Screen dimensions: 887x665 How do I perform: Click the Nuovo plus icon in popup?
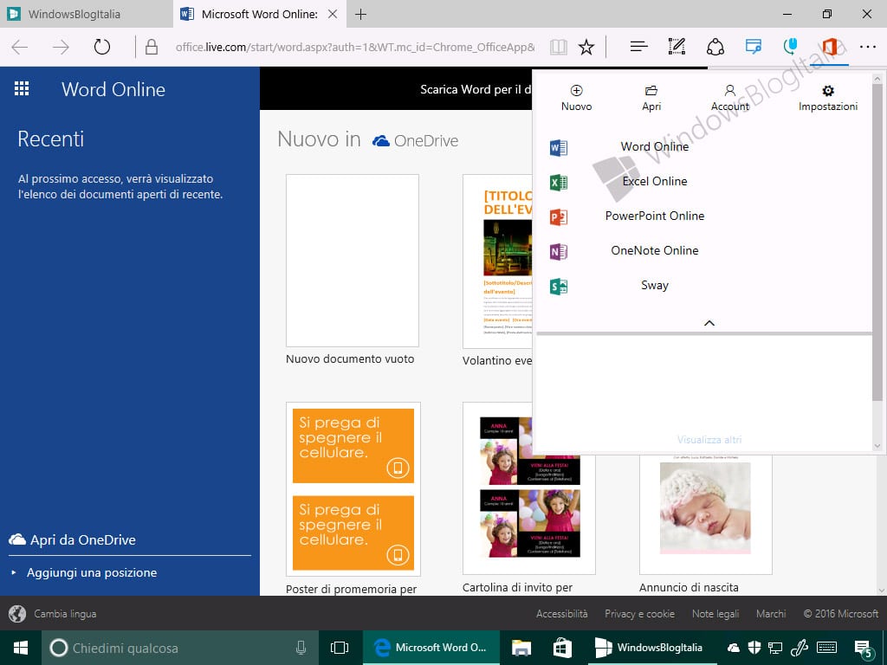(576, 90)
